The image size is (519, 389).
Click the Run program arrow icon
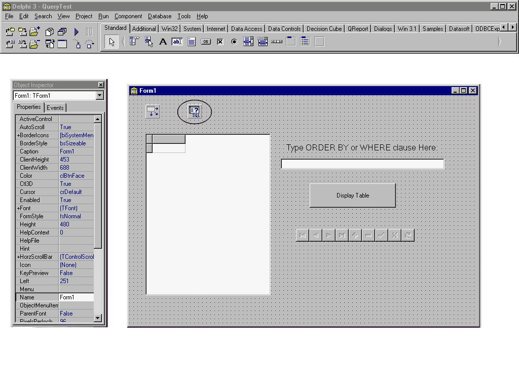(x=77, y=32)
